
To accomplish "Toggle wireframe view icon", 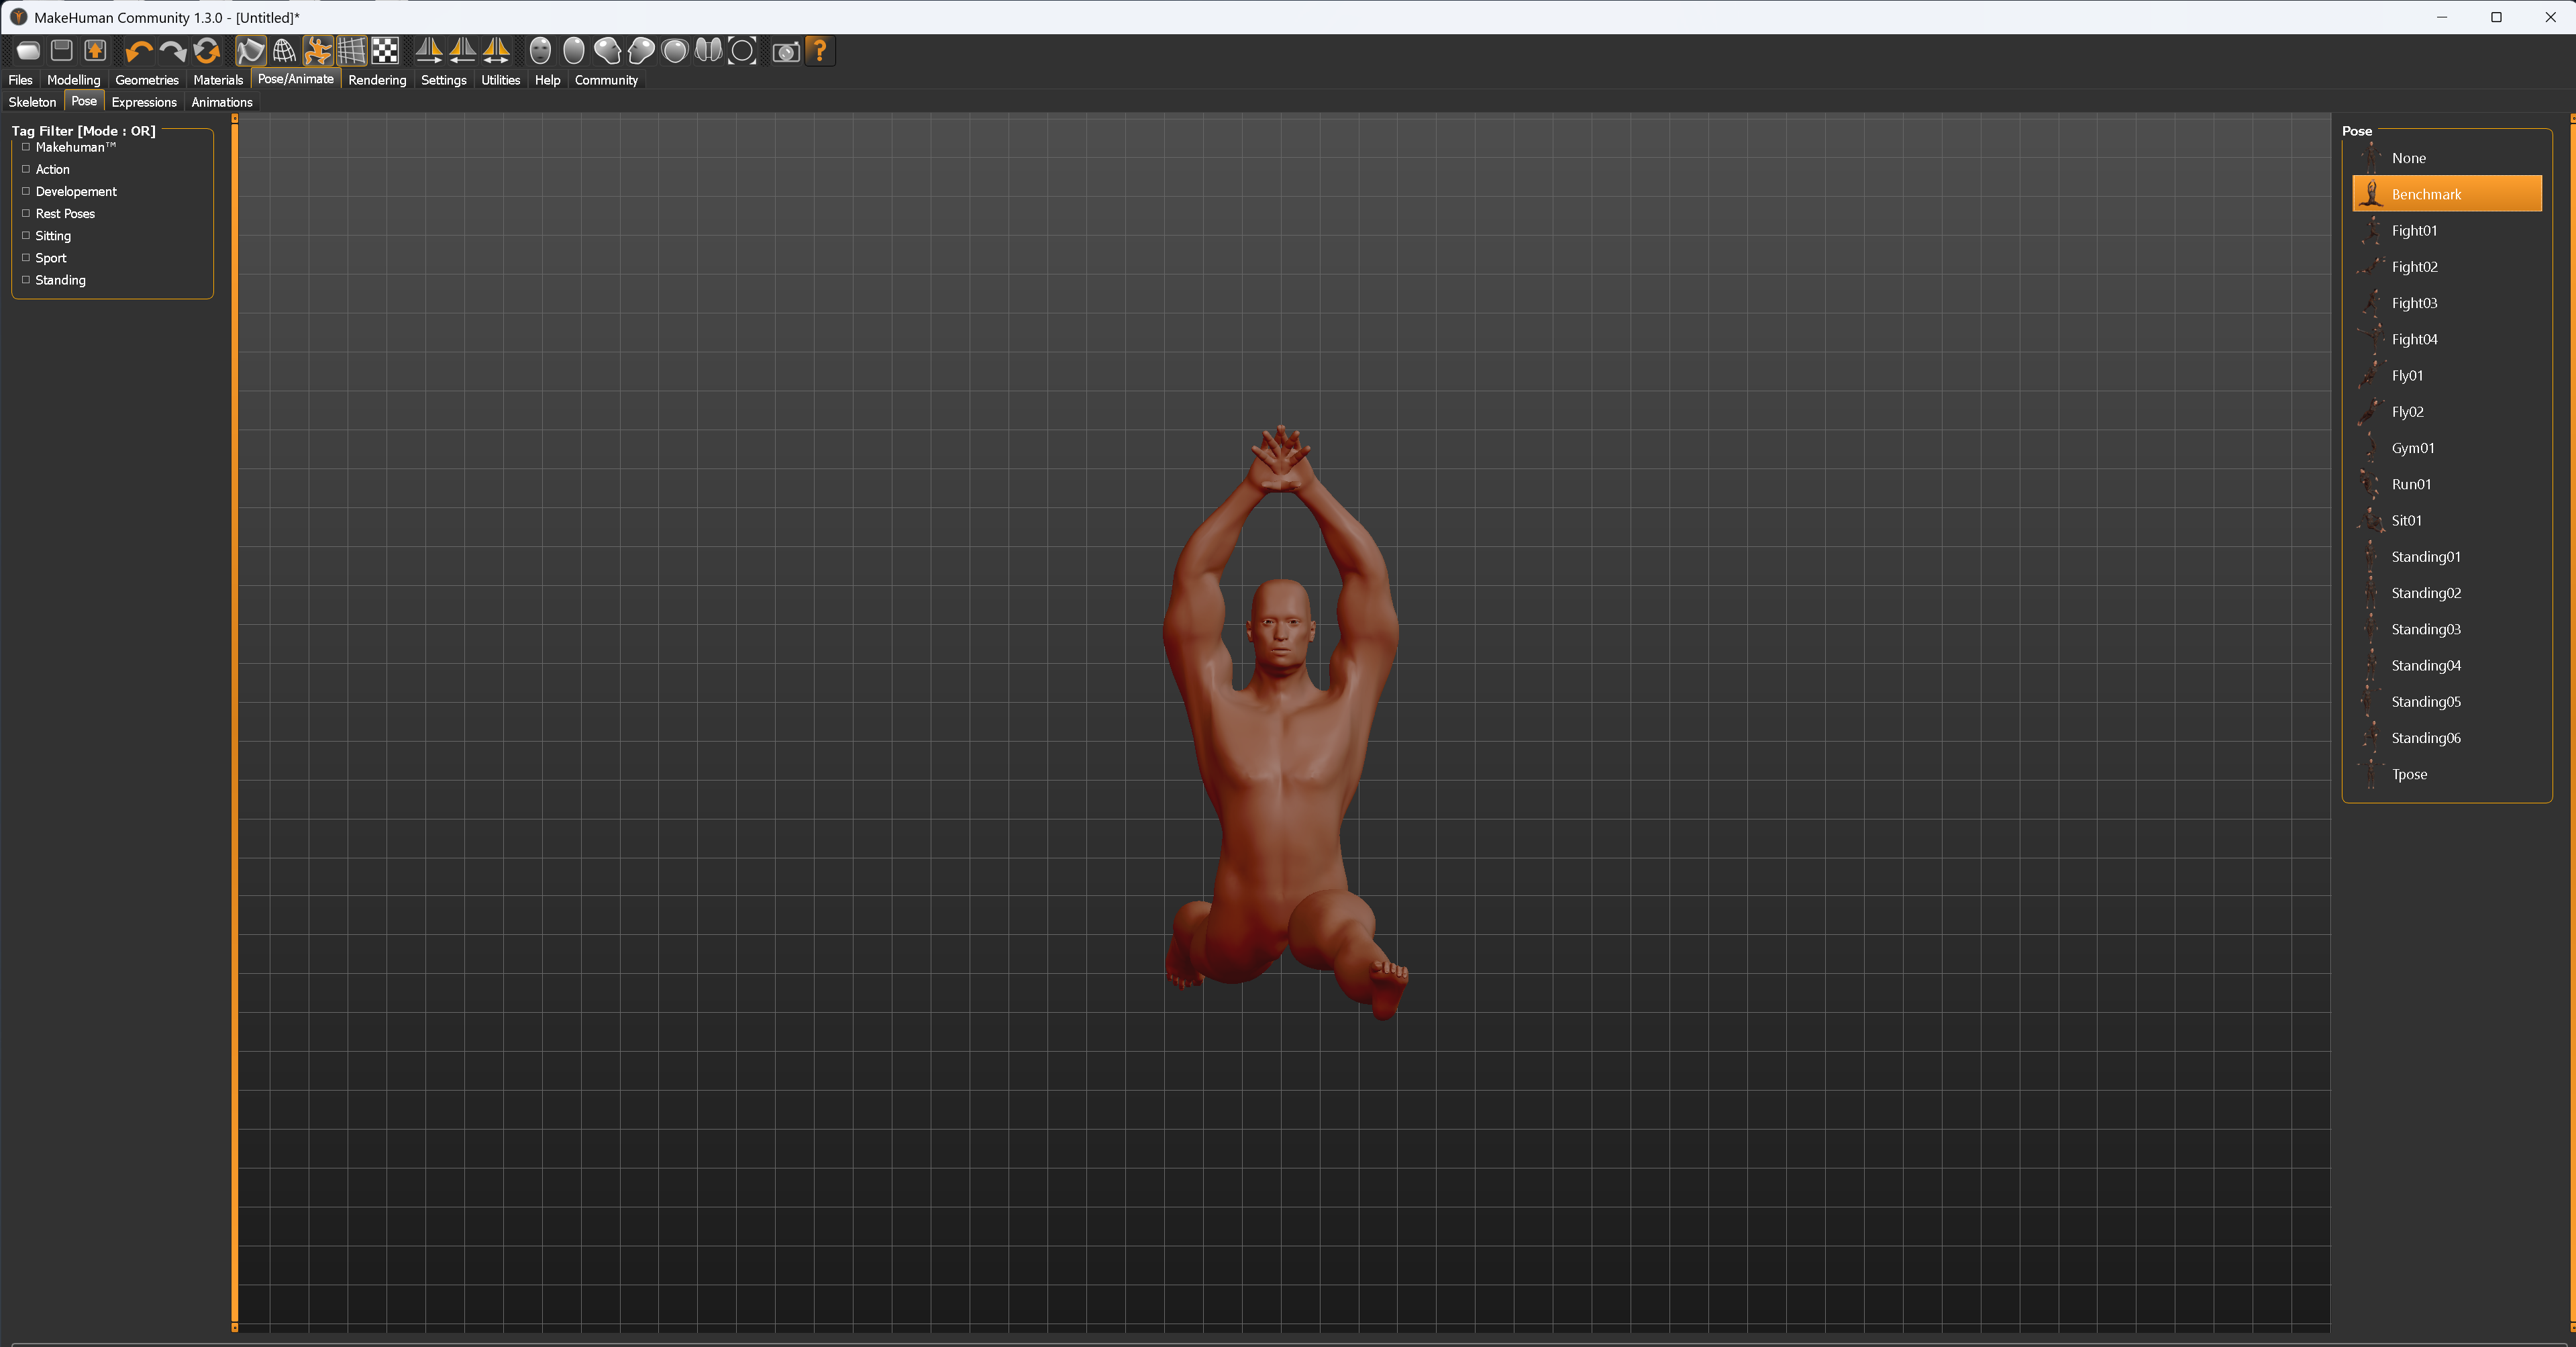I will [x=284, y=50].
